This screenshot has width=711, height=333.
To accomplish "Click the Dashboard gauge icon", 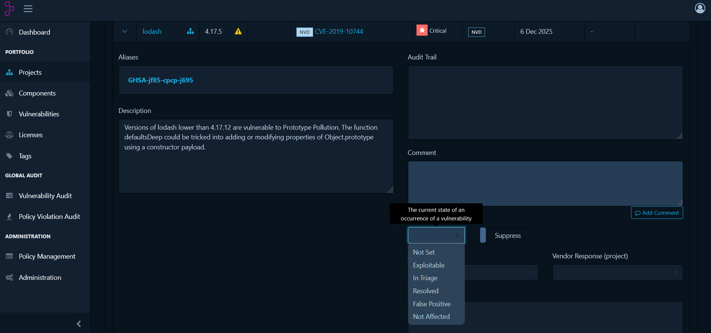I will coord(10,32).
